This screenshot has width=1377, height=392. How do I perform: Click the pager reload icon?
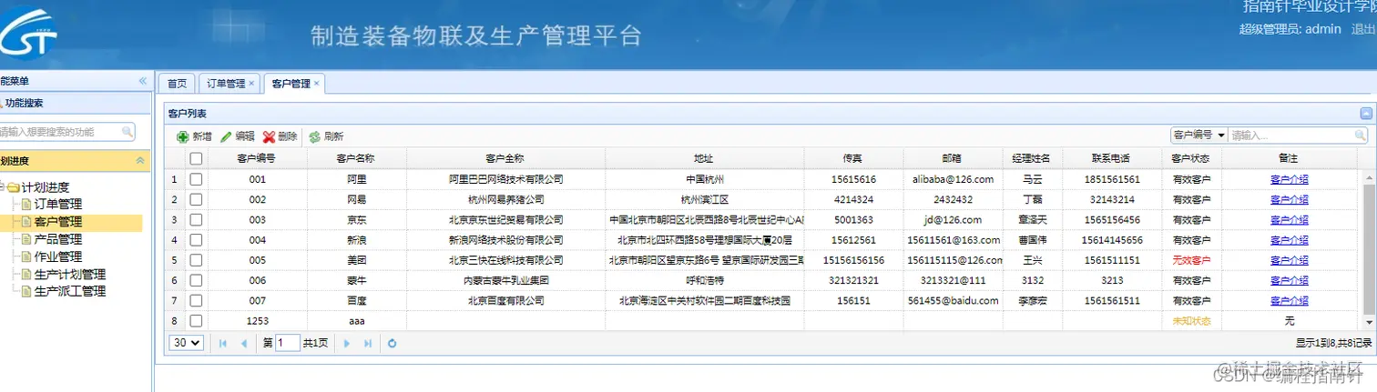point(393,343)
